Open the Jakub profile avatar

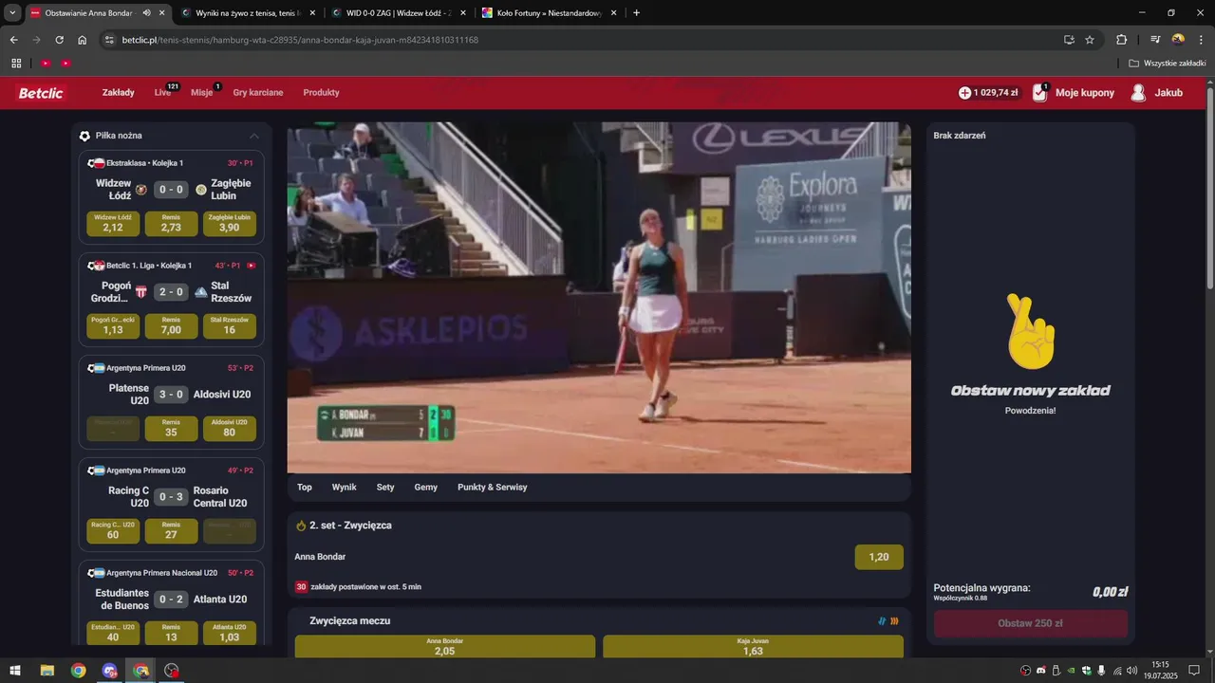1138,93
